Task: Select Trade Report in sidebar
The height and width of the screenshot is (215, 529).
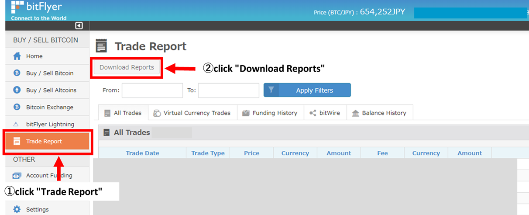Action: [x=47, y=141]
